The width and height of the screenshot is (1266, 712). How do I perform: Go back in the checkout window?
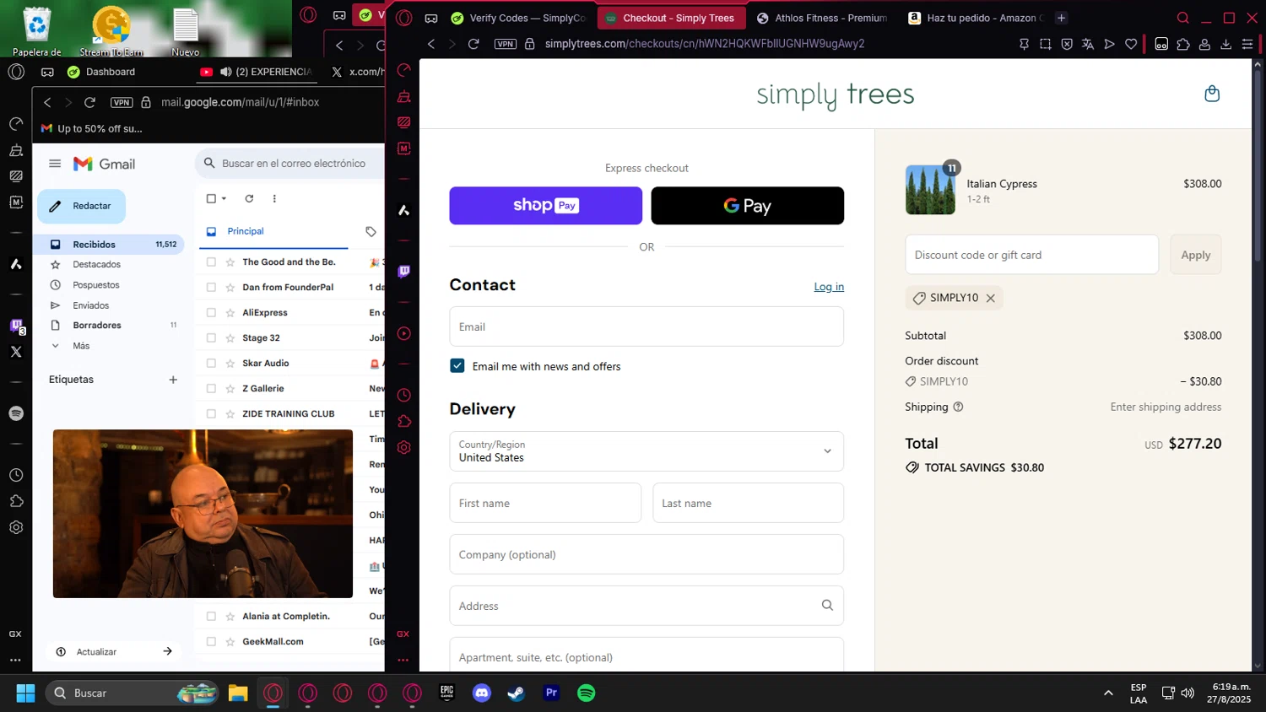pyautogui.click(x=431, y=44)
